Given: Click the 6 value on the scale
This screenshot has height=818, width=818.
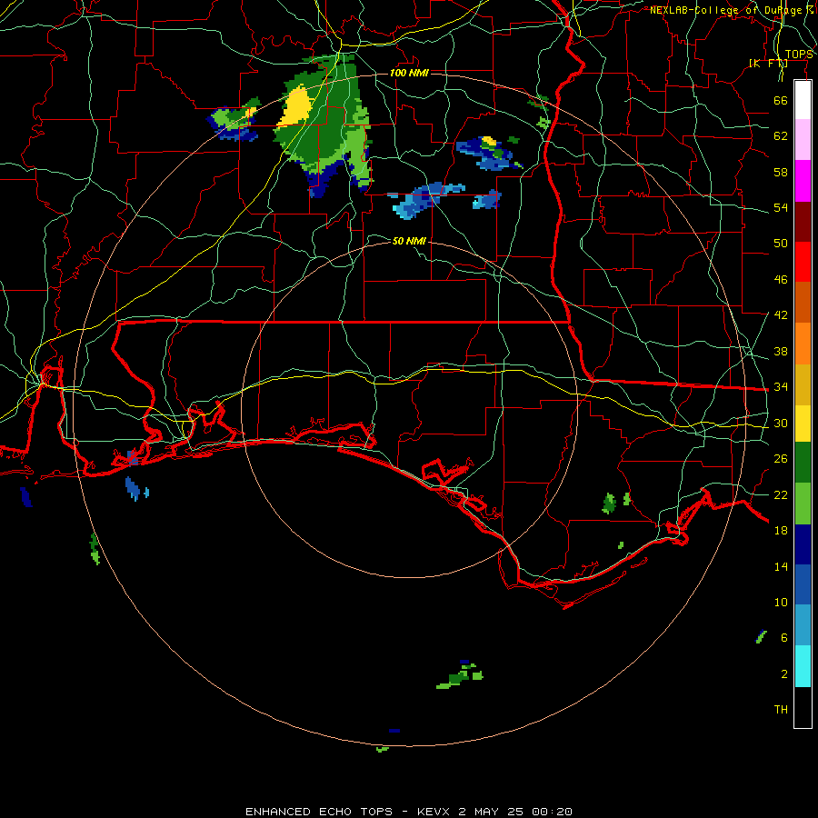Looking at the screenshot, I should point(784,637).
